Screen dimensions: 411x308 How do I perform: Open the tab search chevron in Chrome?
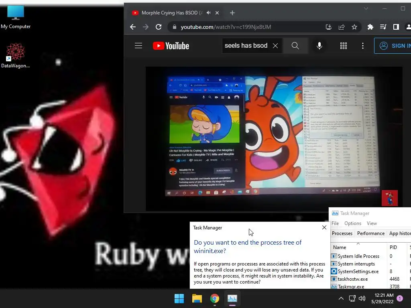(366, 8)
